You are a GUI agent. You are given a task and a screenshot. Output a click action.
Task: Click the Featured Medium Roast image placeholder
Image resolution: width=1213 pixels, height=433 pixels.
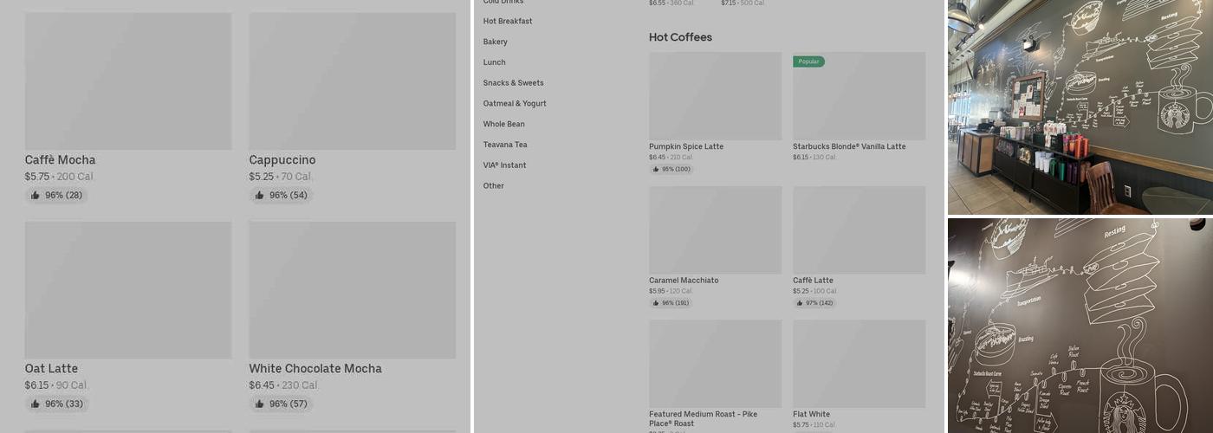pos(715,364)
